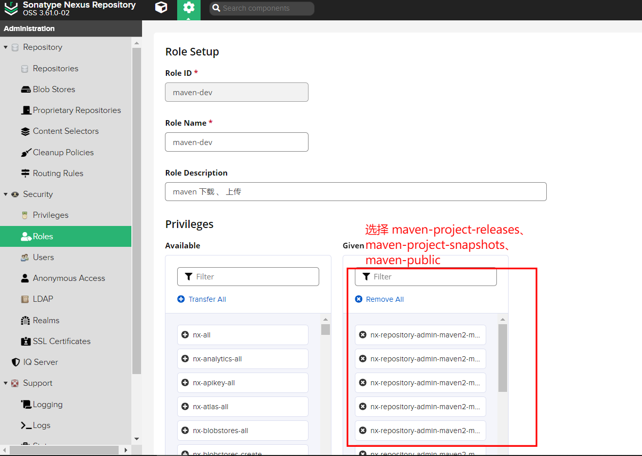Click the plus icon beside nx-all
The width and height of the screenshot is (642, 456).
185,335
